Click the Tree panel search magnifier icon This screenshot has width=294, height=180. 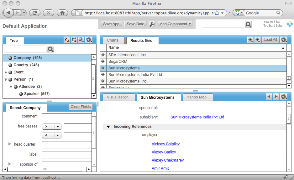(x=51, y=49)
